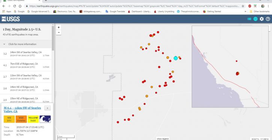Toggle the map globe icon in header
Viewport: 272px width, 140px height.
255,19
